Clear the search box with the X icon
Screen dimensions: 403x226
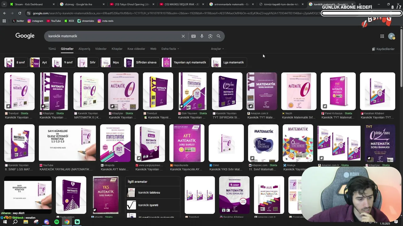click(183, 36)
